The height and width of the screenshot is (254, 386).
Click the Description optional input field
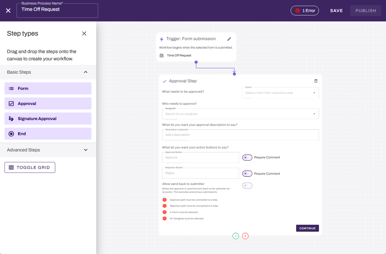pyautogui.click(x=241, y=135)
